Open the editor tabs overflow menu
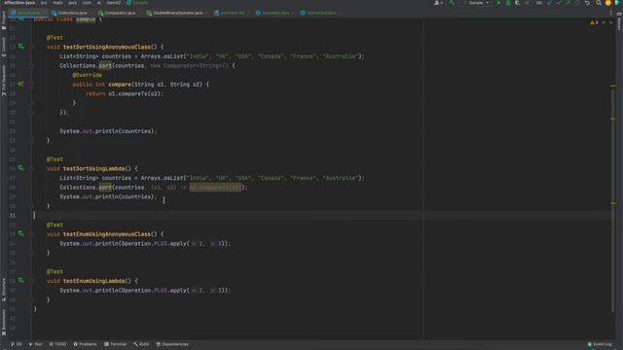623x350 pixels. [x=610, y=13]
